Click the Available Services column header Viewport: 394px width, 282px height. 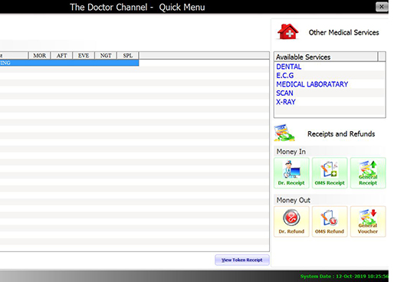pos(326,57)
